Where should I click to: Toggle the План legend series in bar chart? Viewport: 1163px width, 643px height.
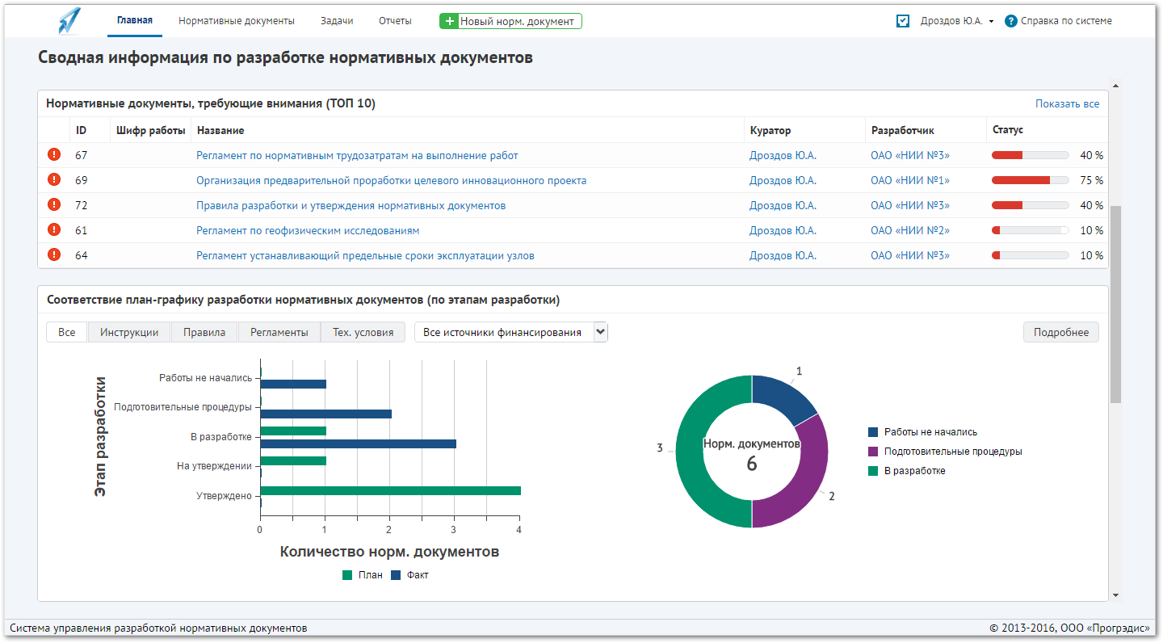[363, 575]
